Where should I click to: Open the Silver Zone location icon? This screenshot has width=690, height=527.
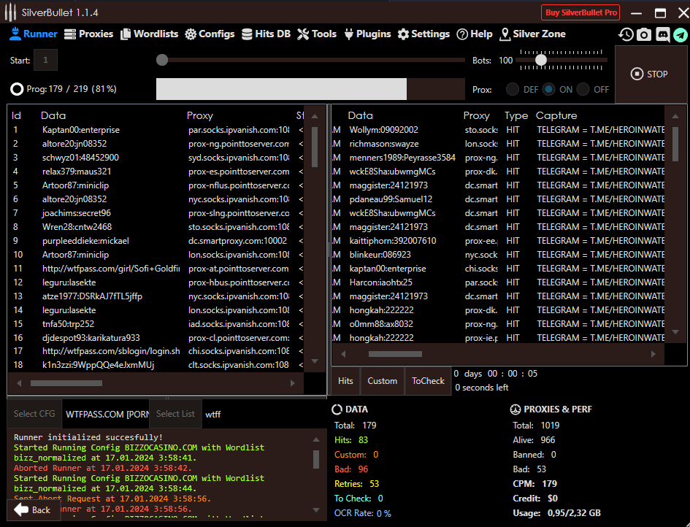(x=505, y=34)
